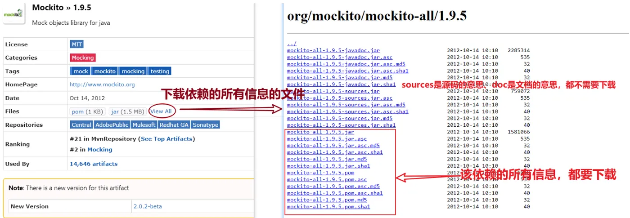630x218 pixels.
Task: Open mockito-all-1.9.5-sources.jar link
Action: click(333, 91)
